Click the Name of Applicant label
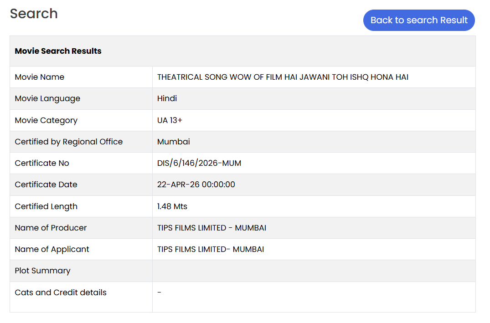This screenshot has width=490, height=323. coord(52,249)
